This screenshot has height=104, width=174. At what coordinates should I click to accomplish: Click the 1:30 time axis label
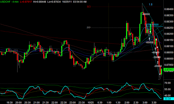118,102
